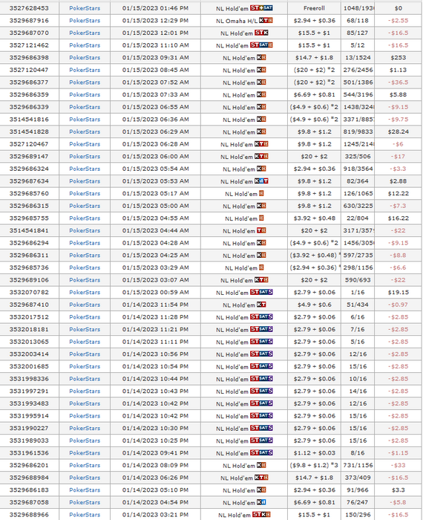Image resolution: width=423 pixels, height=520 pixels.
Task: Click the KB badge for the 07:52 AM game
Action: tap(261, 82)
